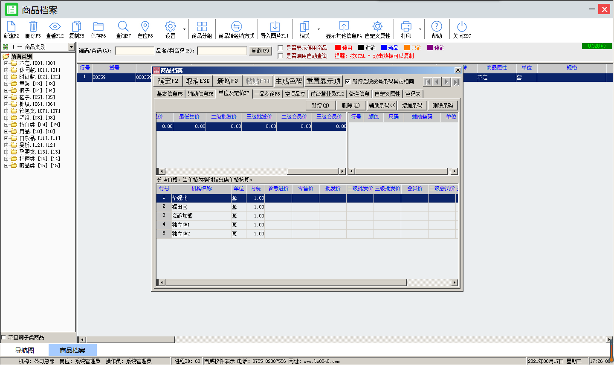Switch to 备注信息 tab

tap(359, 94)
